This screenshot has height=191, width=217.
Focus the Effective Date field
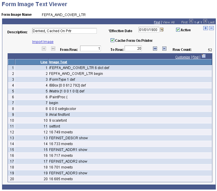(x=149, y=30)
